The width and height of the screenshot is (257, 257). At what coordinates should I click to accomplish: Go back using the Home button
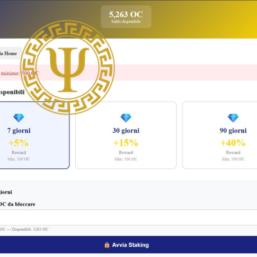tap(11, 53)
